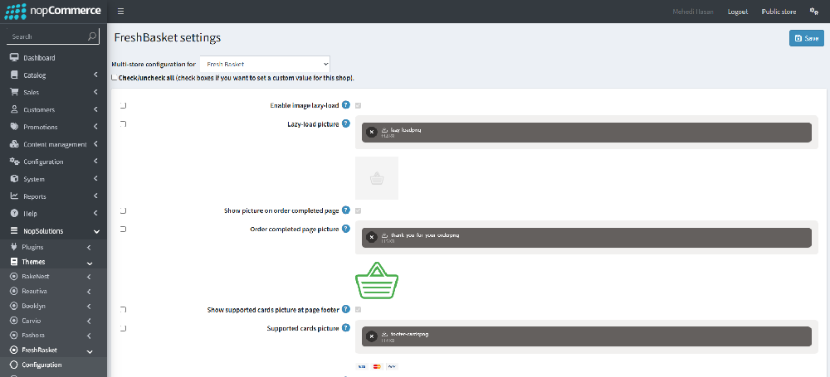Click help icon beside Supported cards picture
The width and height of the screenshot is (830, 377).
click(x=345, y=328)
